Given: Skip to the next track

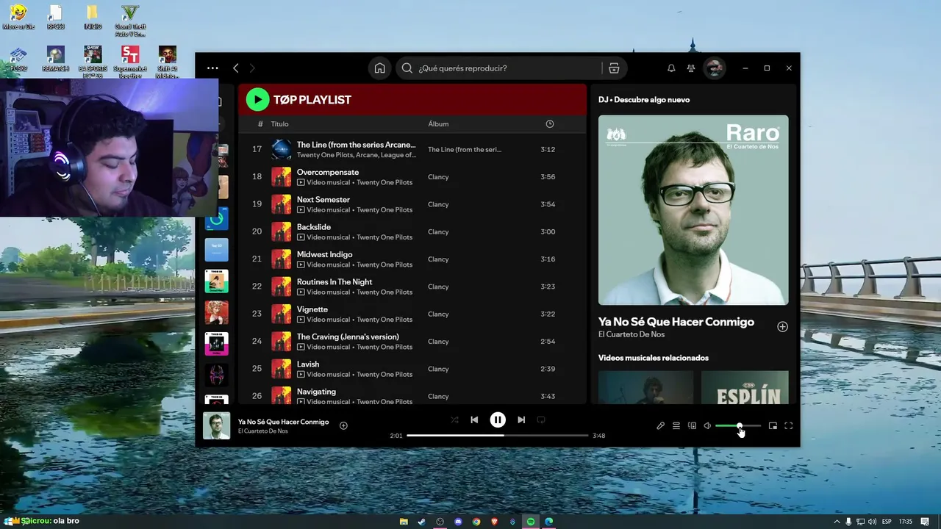Looking at the screenshot, I should pos(521,420).
